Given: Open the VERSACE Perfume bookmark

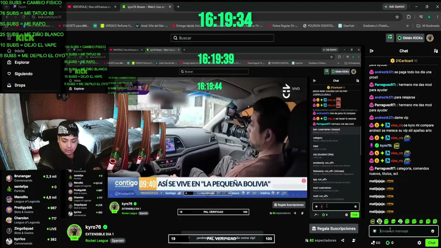Looking at the screenshot, I should coord(116,25).
